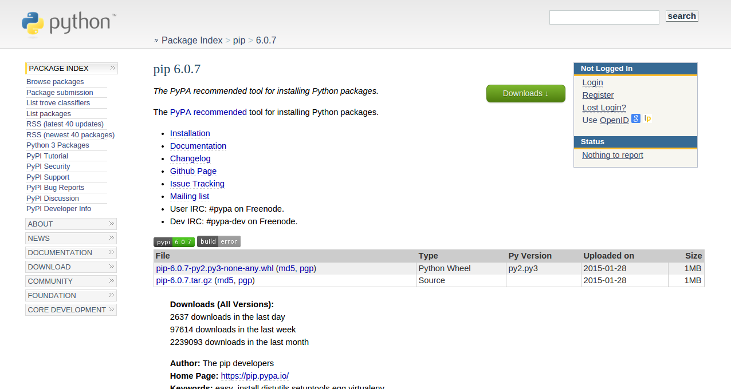This screenshot has width=731, height=389.
Task: Open the Installation link
Action: pyautogui.click(x=190, y=133)
